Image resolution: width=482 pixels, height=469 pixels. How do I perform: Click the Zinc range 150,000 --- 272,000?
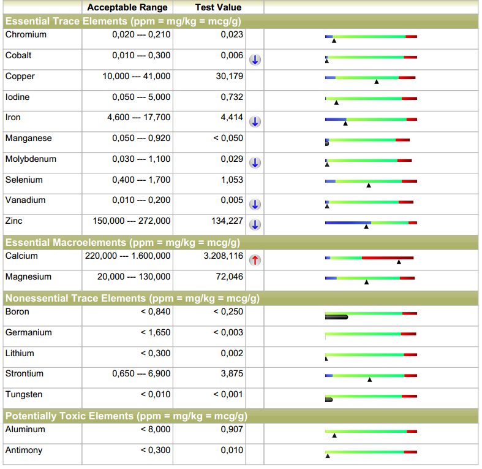pyautogui.click(x=132, y=221)
